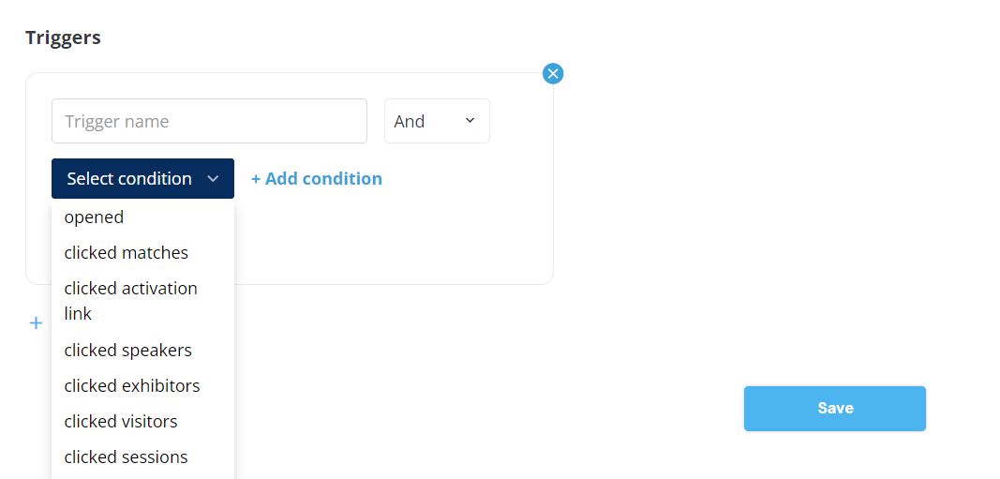Click the + Add condition link
This screenshot has width=1000, height=479.
coord(317,178)
